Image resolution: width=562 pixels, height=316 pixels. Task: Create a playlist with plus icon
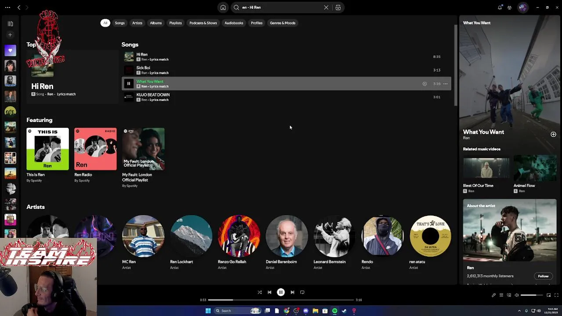pos(10,35)
